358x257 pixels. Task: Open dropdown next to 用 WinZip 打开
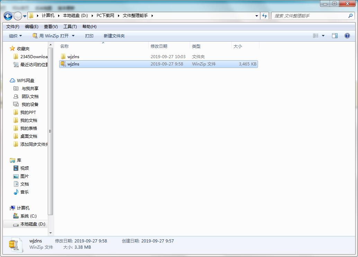click(x=73, y=35)
